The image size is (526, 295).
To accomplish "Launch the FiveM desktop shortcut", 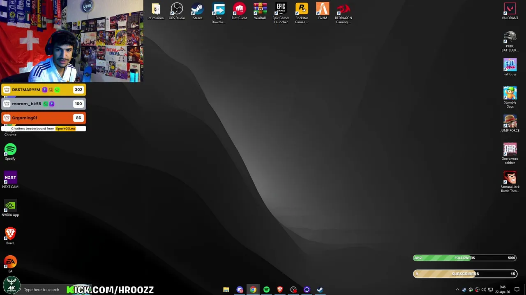I will tap(323, 11).
